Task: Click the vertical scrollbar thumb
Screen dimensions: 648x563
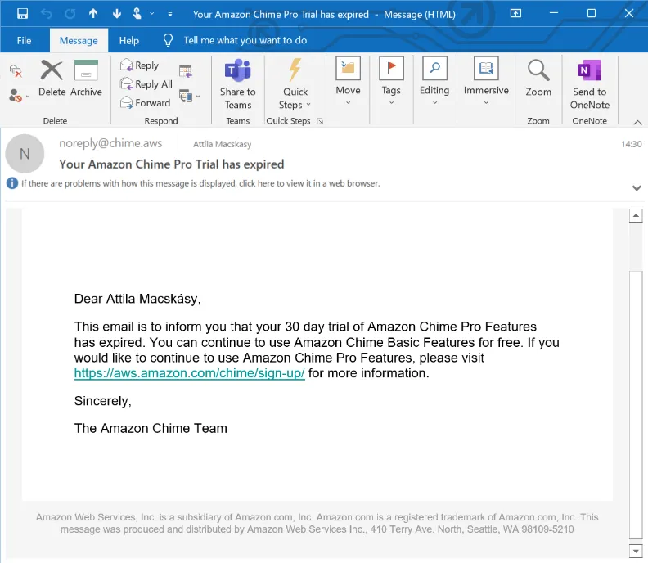Action: [x=636, y=405]
